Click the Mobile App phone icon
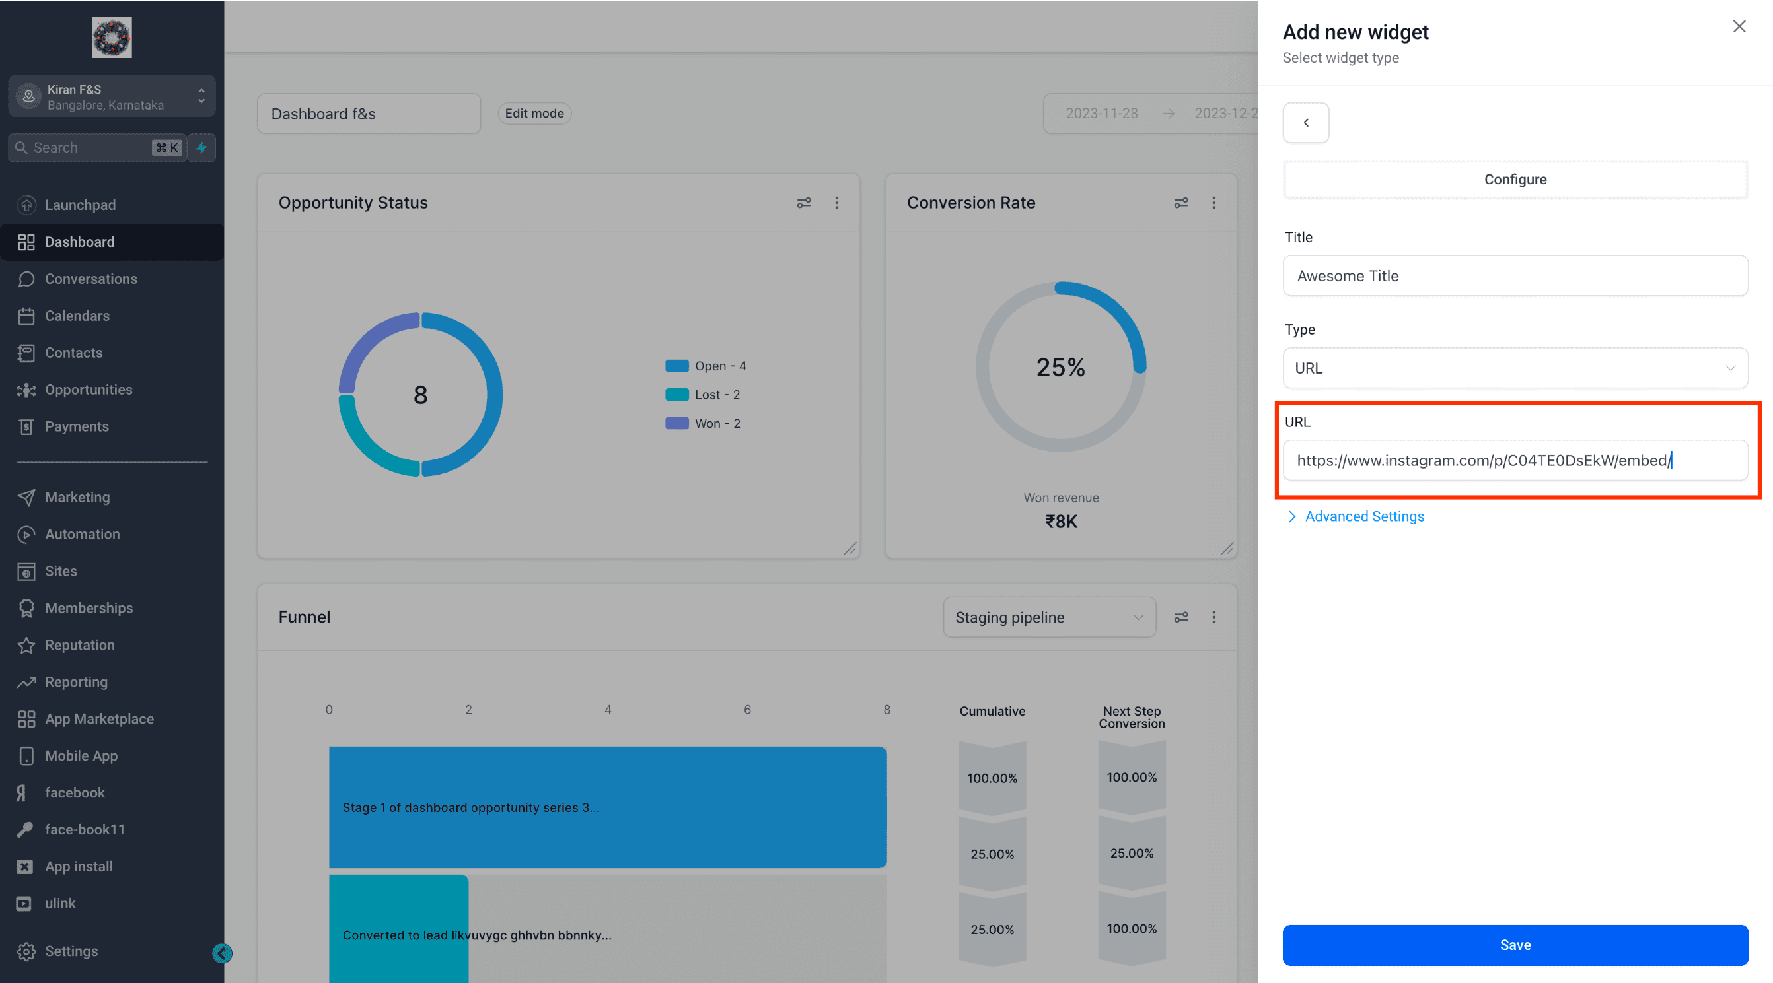The height and width of the screenshot is (983, 1773). (26, 756)
